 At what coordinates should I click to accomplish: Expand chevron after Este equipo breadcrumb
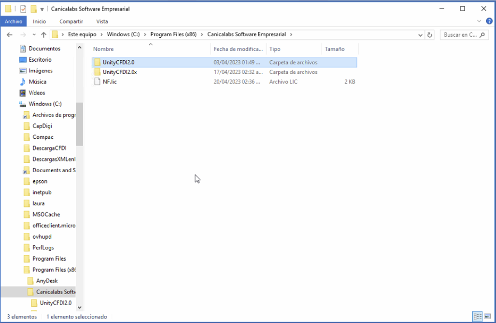(101, 34)
